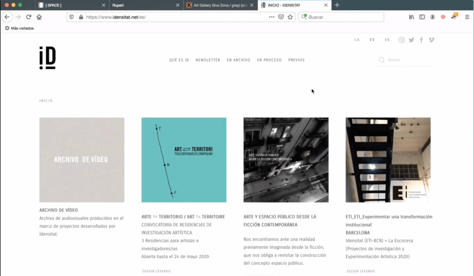Open the Instagram icon link
The height and width of the screenshot is (276, 474).
tap(402, 40)
